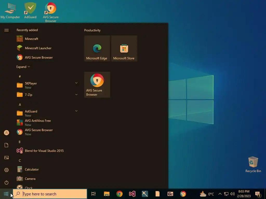Open 7-Zip from the taskbar

click(170, 194)
